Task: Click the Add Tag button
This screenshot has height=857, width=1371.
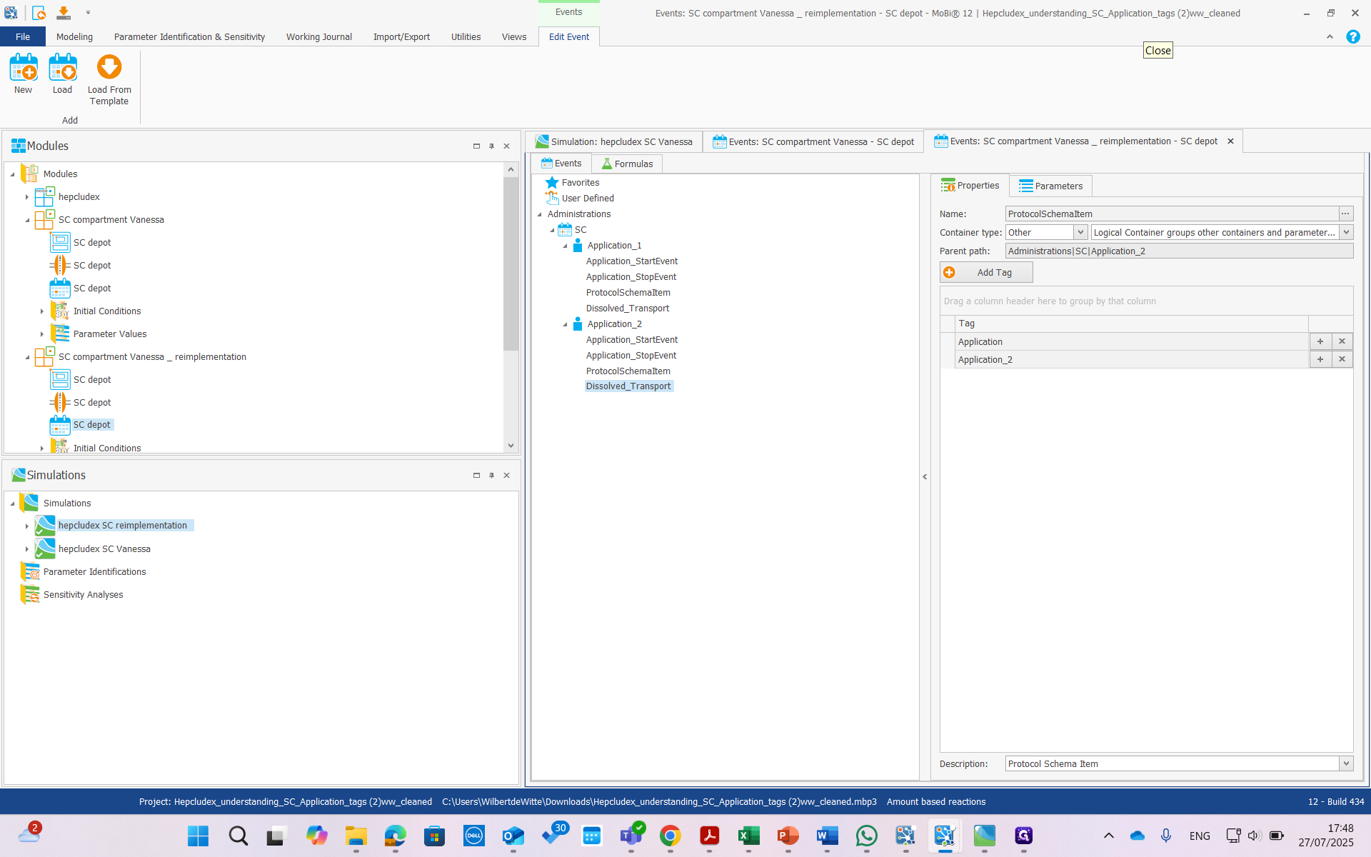Action: coord(985,272)
